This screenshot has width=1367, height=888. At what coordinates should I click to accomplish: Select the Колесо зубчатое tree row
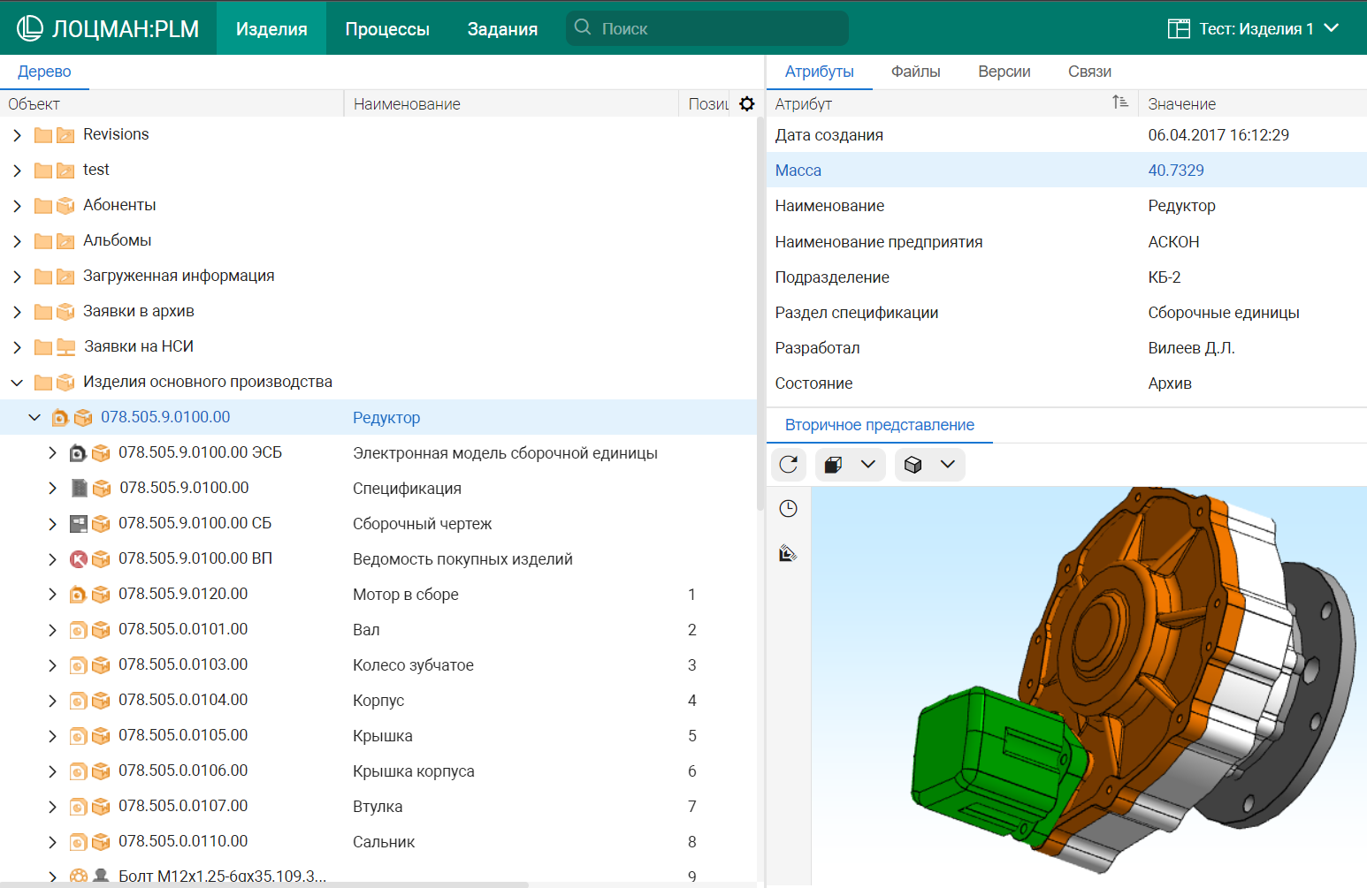pyautogui.click(x=413, y=665)
